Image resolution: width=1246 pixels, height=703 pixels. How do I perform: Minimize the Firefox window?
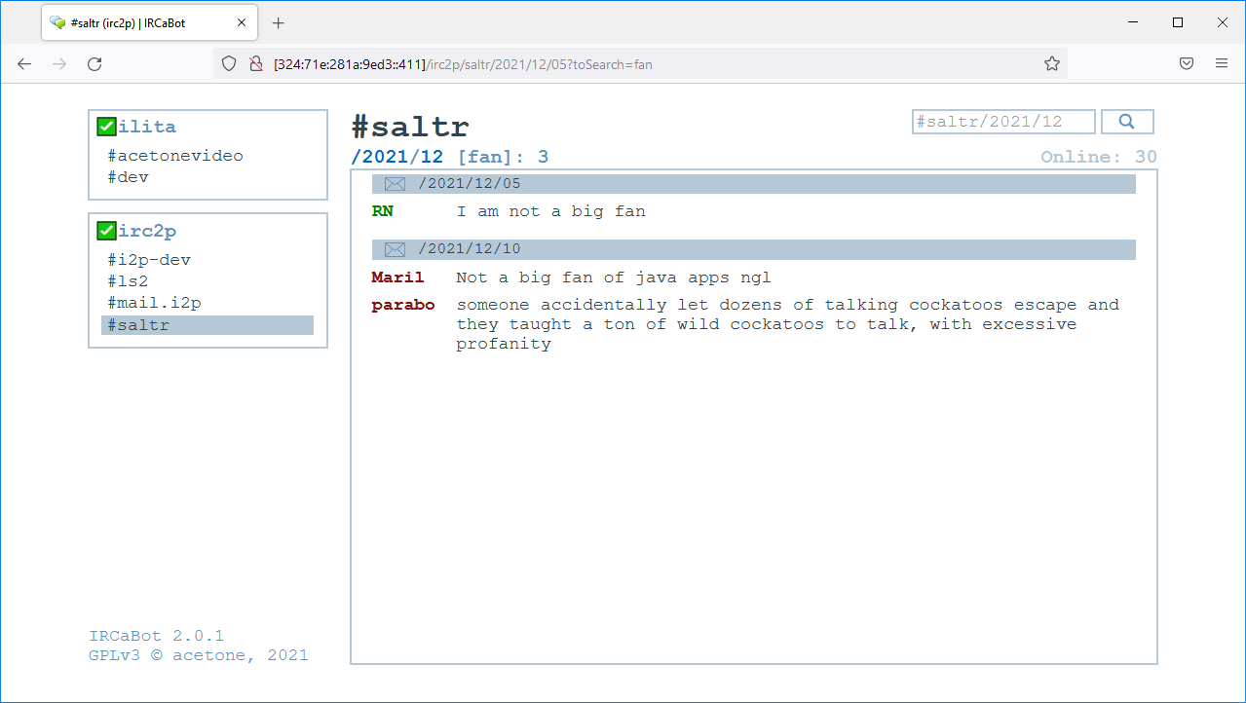[x=1133, y=22]
